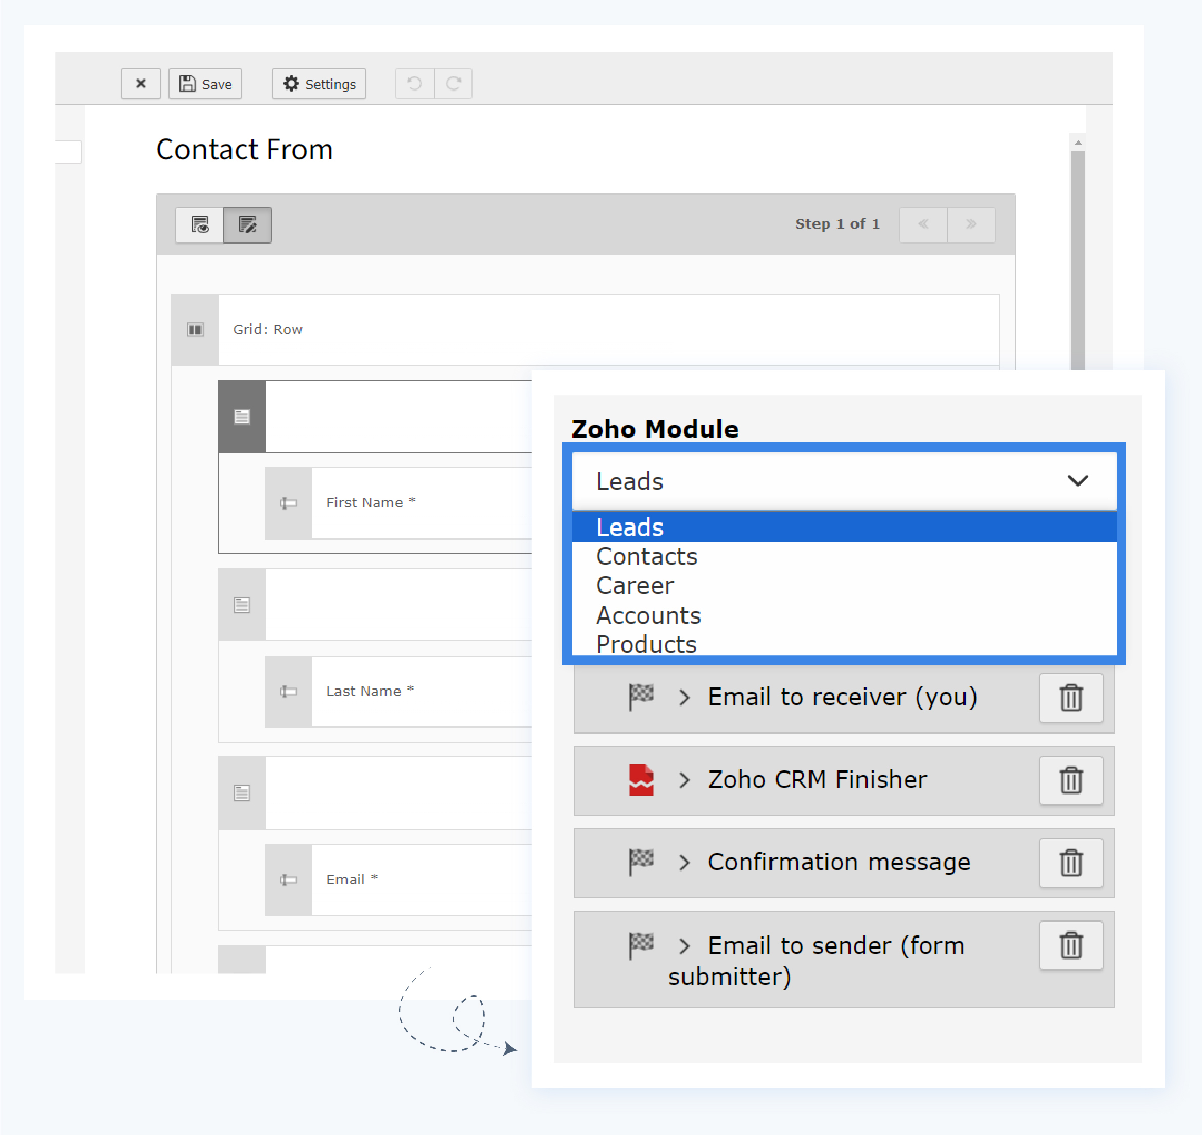The image size is (1202, 1135).
Task: Open the Zoho Module Leads dropdown
Action: (x=843, y=481)
